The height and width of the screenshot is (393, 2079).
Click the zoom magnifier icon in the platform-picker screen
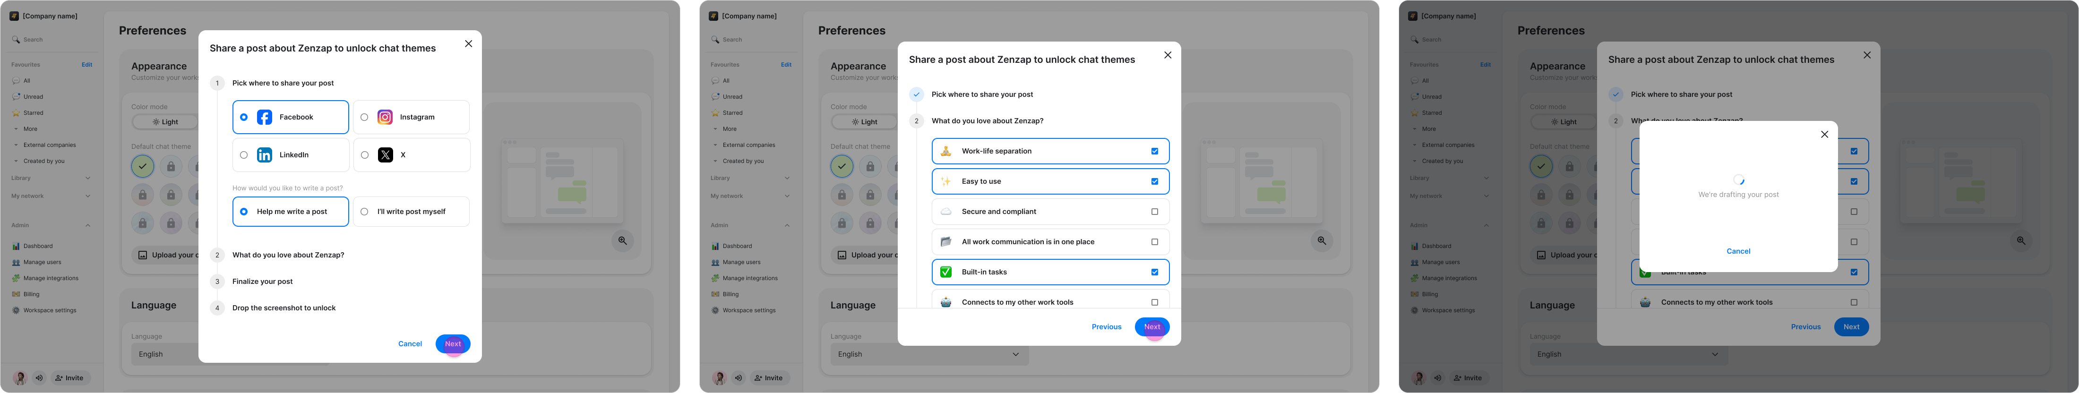[622, 240]
